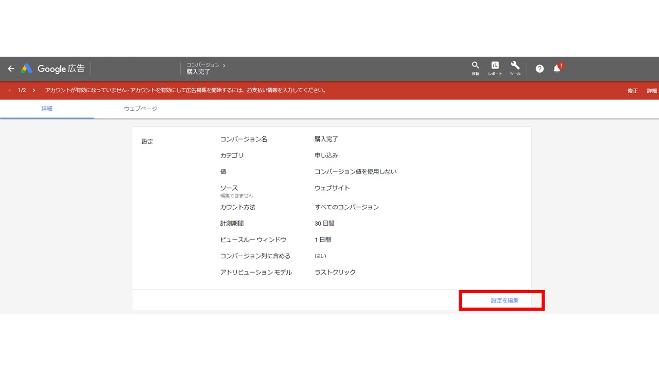
Task: Switch to the 詳細 tab
Action: 47,109
